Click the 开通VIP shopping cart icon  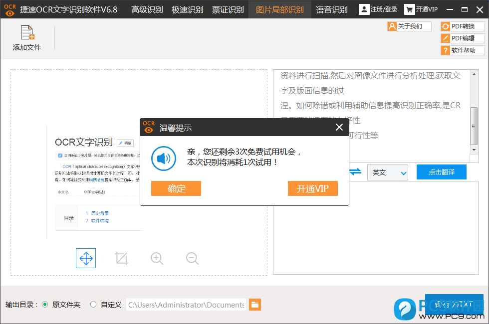click(x=409, y=9)
